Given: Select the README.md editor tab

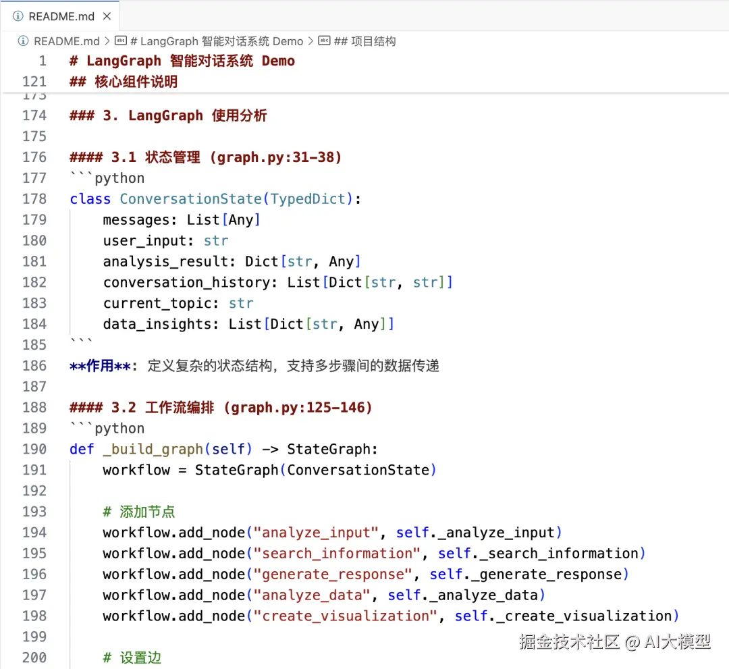Looking at the screenshot, I should (x=61, y=16).
